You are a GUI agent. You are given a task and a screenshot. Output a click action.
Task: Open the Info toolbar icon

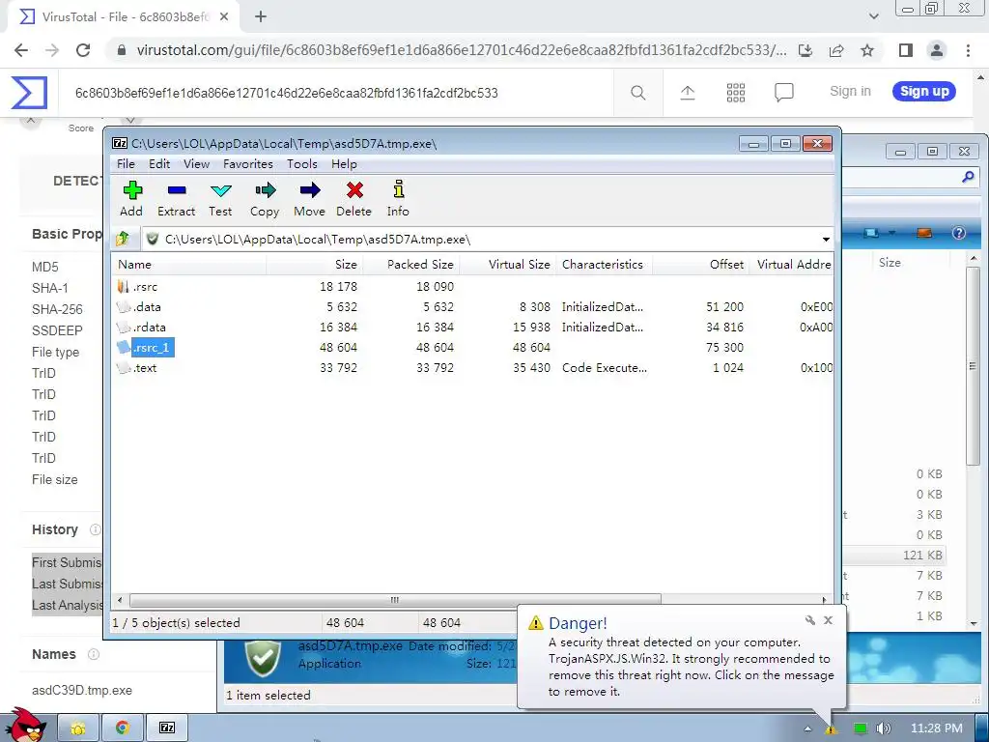click(x=398, y=199)
